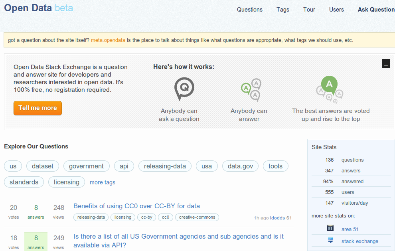Follow the meta.opendata link
This screenshot has height=251, width=395.
[108, 40]
